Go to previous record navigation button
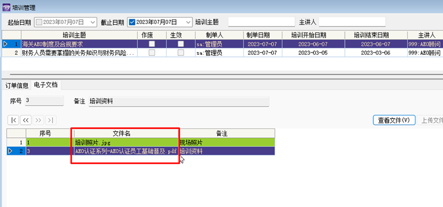443x207 pixels. point(25,120)
